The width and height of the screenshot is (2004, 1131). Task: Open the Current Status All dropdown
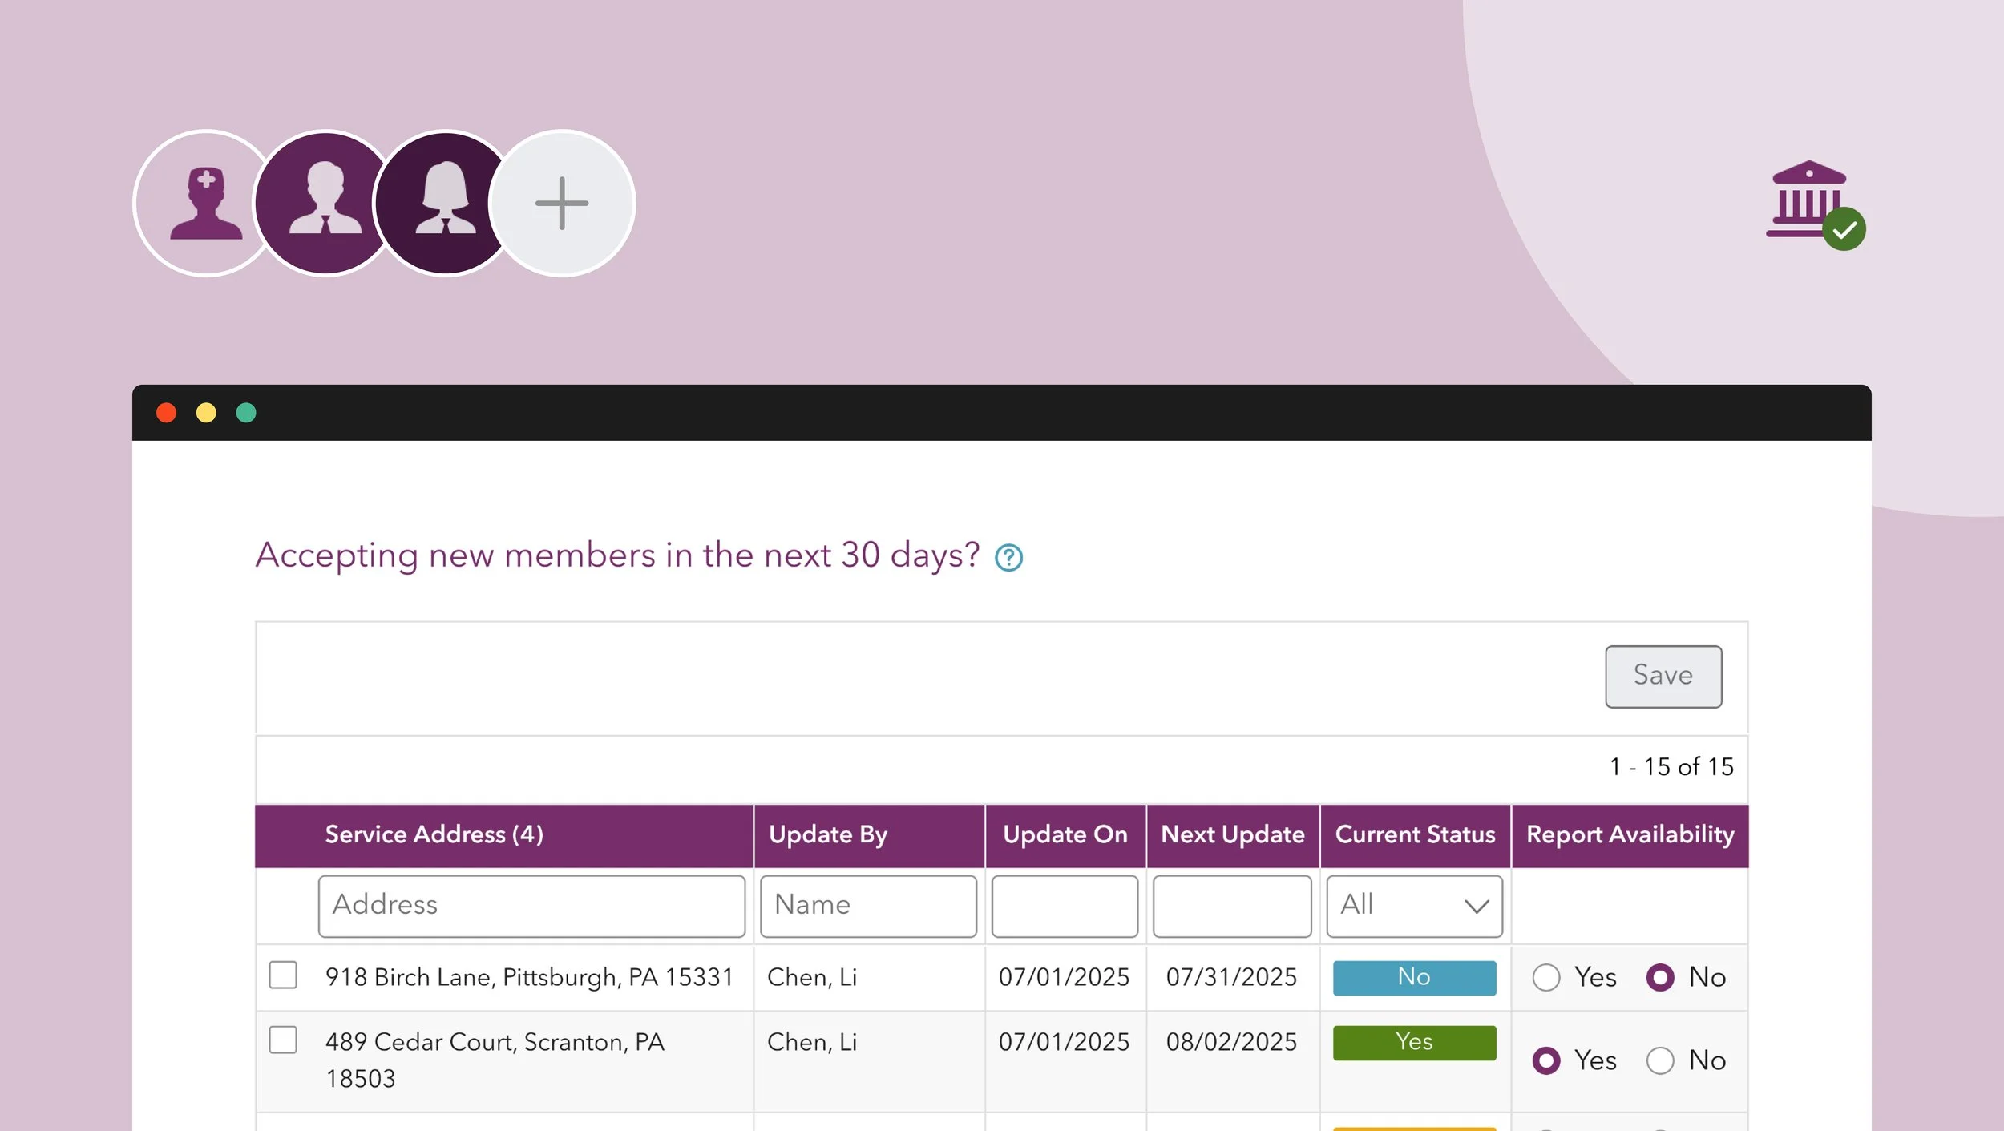1414,906
